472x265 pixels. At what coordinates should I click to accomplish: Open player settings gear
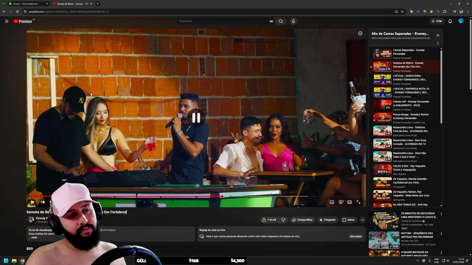341,202
